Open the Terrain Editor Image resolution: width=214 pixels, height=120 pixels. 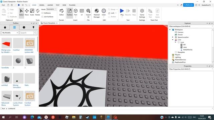coord(62,12)
